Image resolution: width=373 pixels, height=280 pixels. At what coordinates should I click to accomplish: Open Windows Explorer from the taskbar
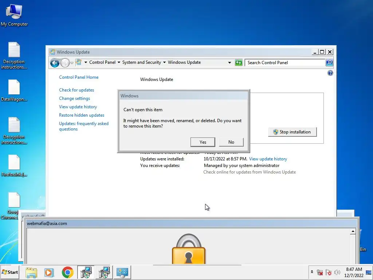click(x=31, y=272)
